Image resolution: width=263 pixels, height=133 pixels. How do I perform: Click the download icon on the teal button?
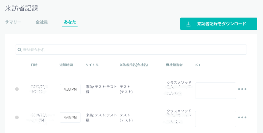click(188, 24)
